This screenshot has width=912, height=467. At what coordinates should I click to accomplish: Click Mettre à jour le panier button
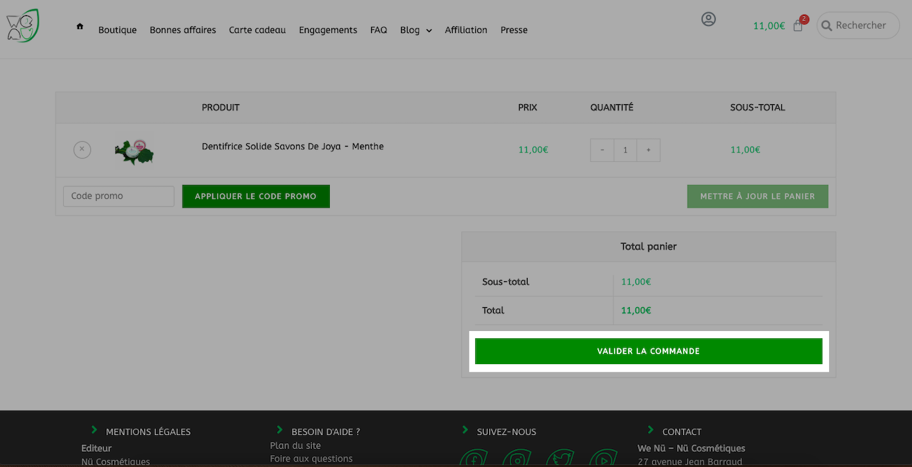pyautogui.click(x=757, y=196)
